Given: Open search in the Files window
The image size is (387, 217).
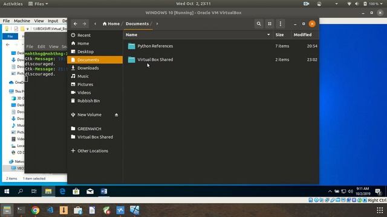Looking at the screenshot, I should point(259,24).
